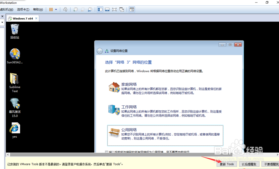This screenshot has height=169, width=279.
Task: Show the VMware library panel
Action: pos(100,9)
